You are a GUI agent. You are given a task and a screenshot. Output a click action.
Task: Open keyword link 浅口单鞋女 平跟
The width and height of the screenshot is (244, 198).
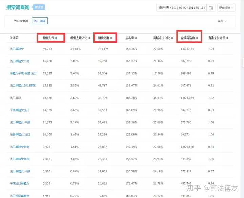point(20,171)
